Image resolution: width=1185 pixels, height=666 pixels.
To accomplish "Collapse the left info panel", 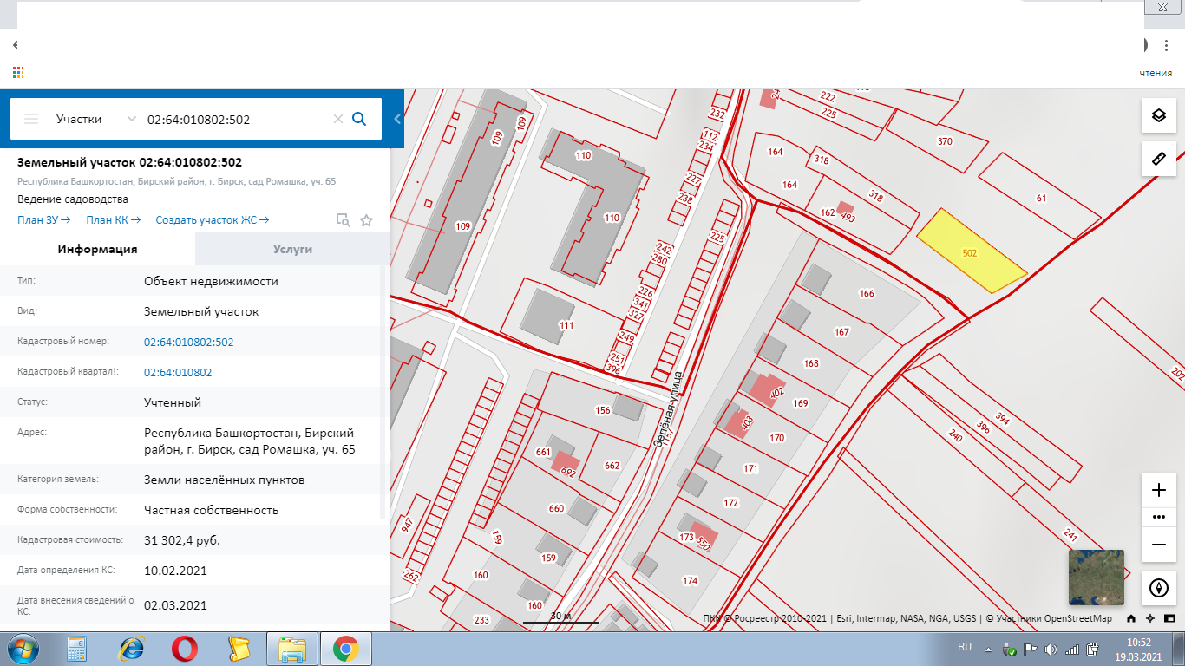I will click(x=397, y=119).
